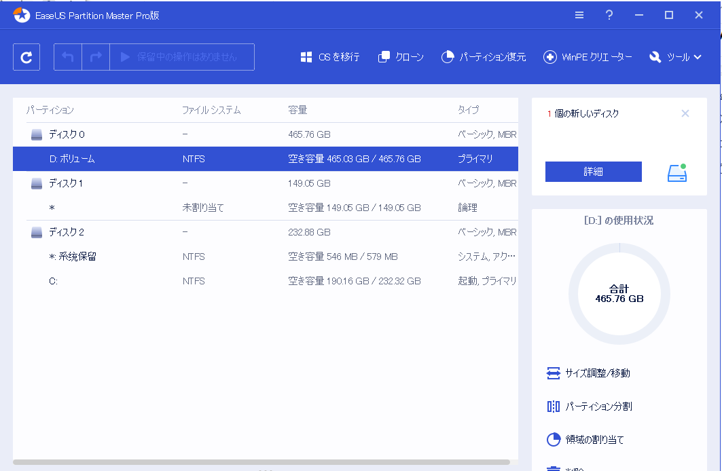Click 領域の割り当て allocate space option
The width and height of the screenshot is (722, 471).
(585, 440)
